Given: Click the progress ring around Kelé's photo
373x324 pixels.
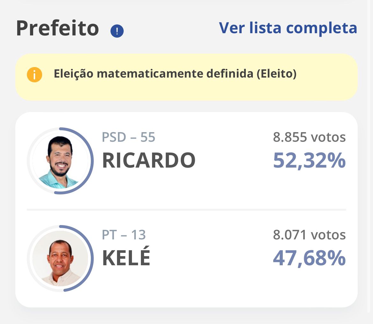Looking at the screenshot, I should pos(91,258).
